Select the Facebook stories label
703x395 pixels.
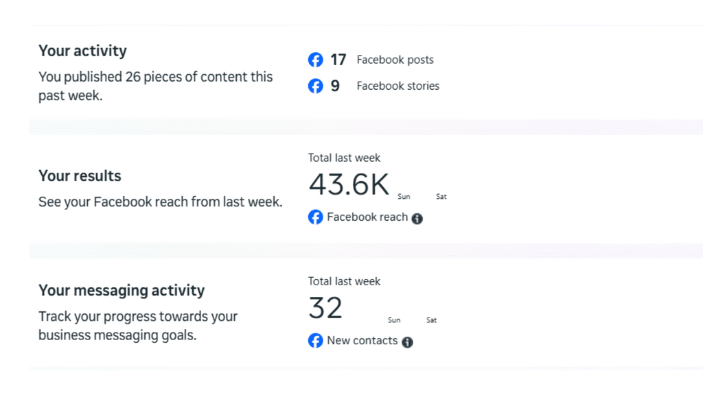coord(397,86)
